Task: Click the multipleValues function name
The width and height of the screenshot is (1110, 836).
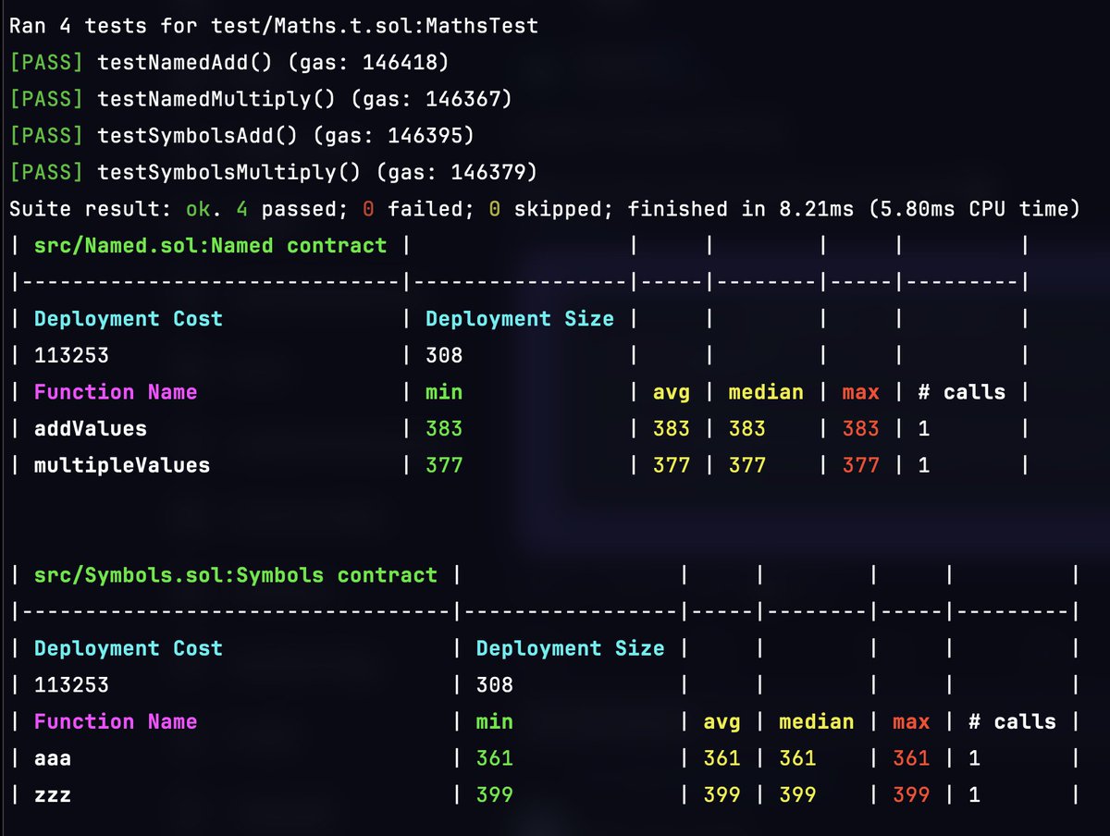Action: click(122, 465)
